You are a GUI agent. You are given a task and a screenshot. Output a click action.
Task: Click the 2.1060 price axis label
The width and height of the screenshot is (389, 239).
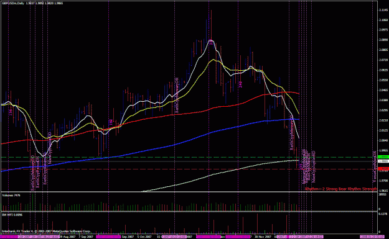point(383,20)
